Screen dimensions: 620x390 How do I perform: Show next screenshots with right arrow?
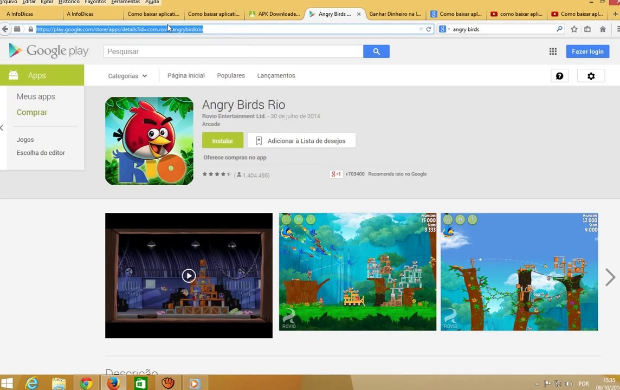pyautogui.click(x=610, y=277)
